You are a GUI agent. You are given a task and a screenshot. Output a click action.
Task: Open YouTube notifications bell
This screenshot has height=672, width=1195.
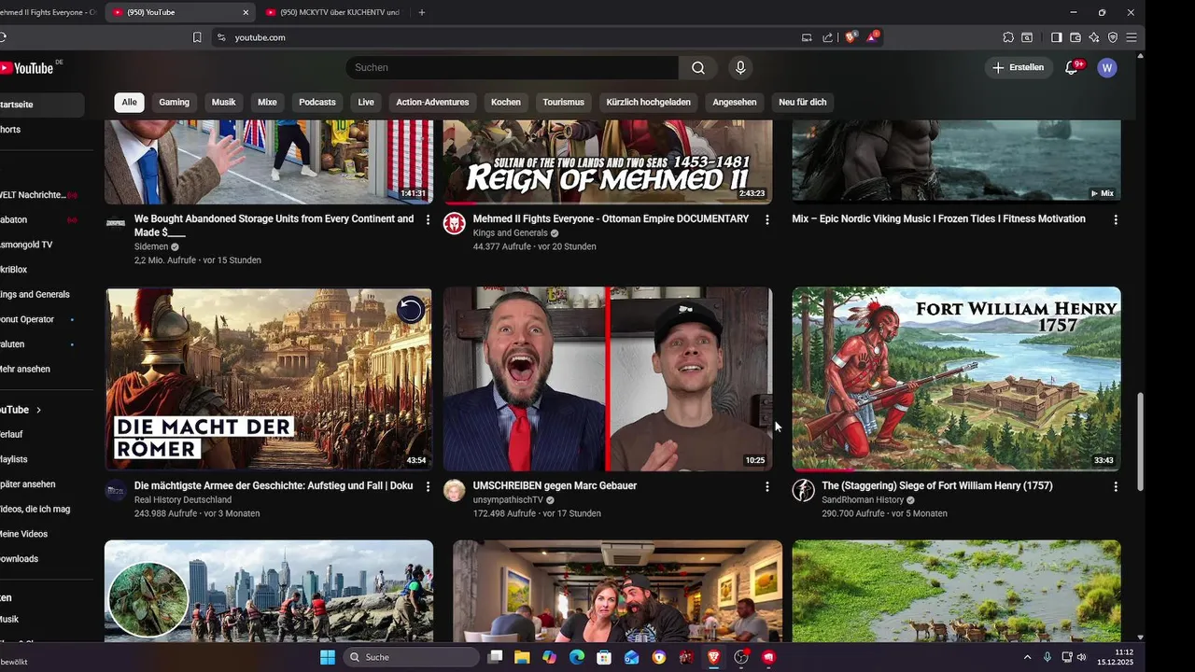[1072, 67]
